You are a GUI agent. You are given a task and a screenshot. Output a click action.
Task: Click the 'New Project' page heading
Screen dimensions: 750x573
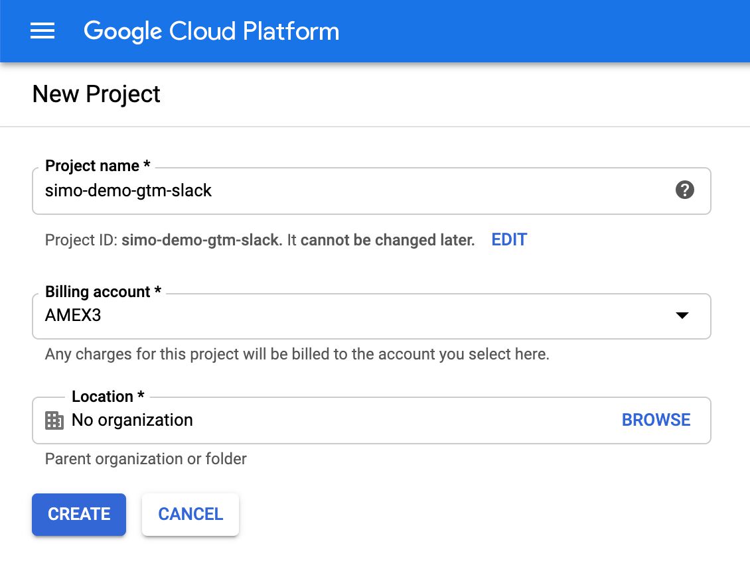click(x=96, y=94)
